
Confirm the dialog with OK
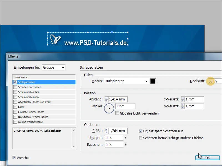click(207, 157)
